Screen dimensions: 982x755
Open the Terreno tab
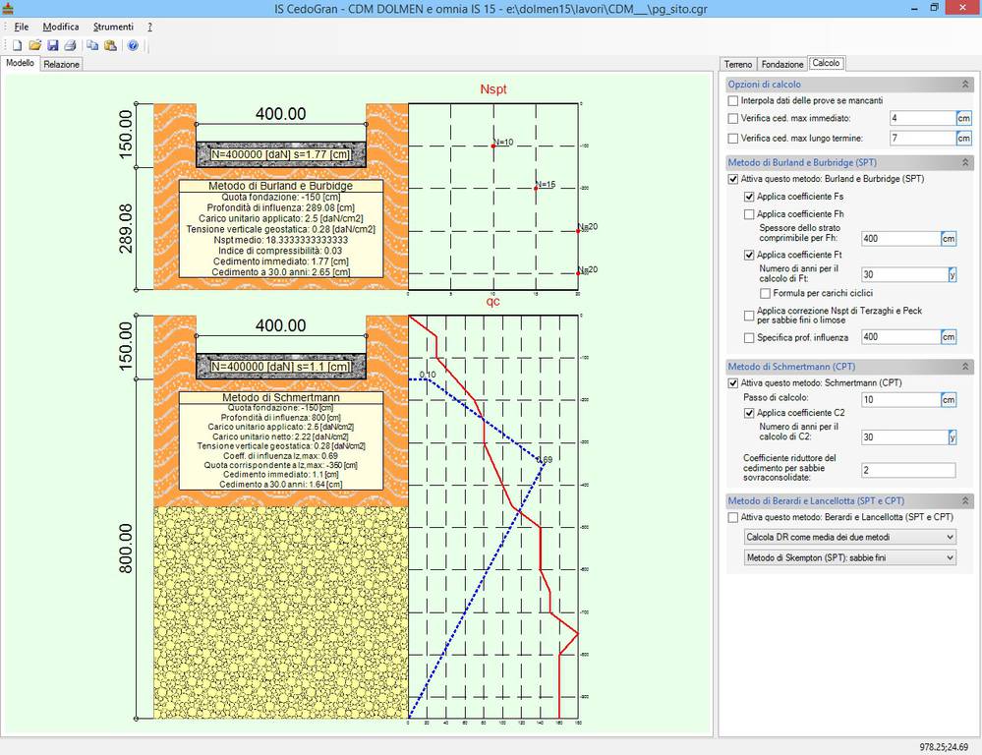coord(738,64)
